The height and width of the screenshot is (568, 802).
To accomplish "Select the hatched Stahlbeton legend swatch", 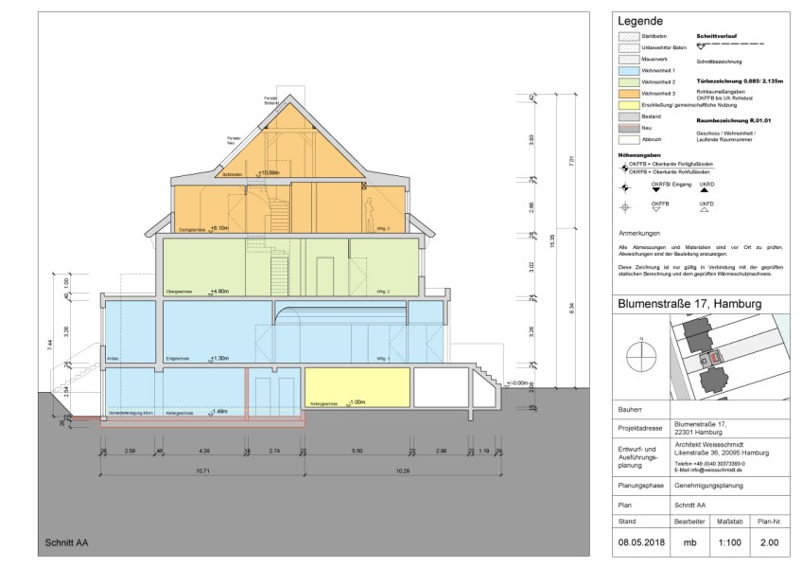I will pyautogui.click(x=629, y=36).
